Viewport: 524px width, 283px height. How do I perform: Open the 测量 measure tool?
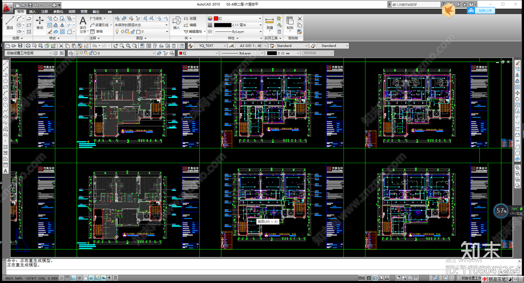(x=270, y=23)
